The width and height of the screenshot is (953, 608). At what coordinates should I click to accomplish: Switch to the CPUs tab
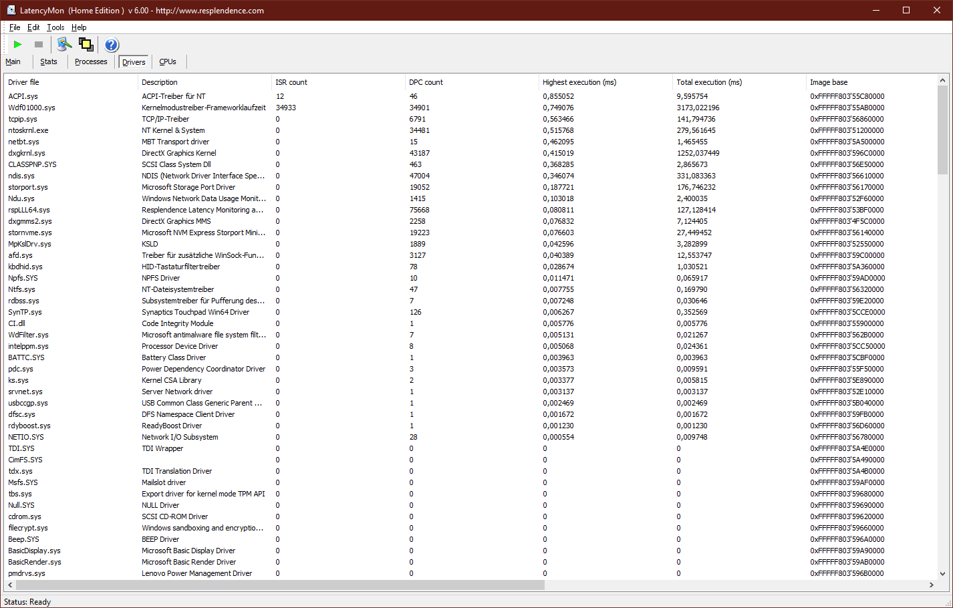168,61
